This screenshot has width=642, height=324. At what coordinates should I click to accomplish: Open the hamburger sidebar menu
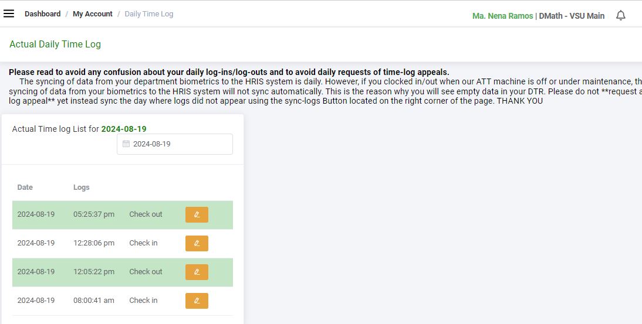(9, 13)
